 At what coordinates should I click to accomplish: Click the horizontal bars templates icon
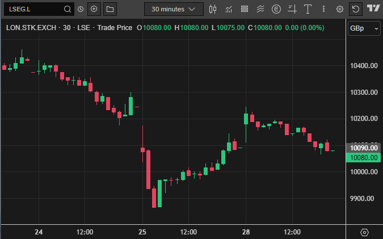[x=245, y=9]
